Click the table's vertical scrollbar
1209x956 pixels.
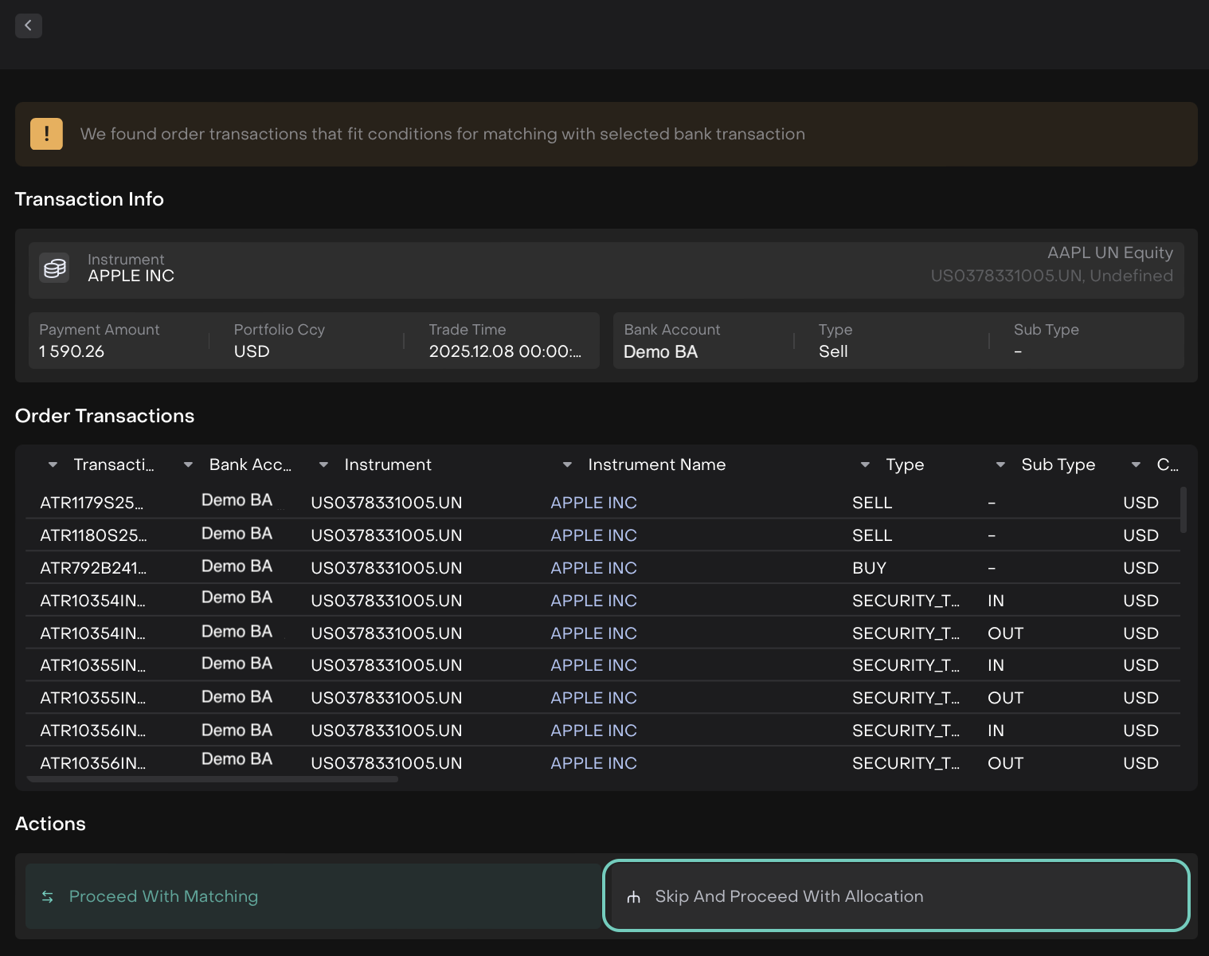click(x=1184, y=510)
